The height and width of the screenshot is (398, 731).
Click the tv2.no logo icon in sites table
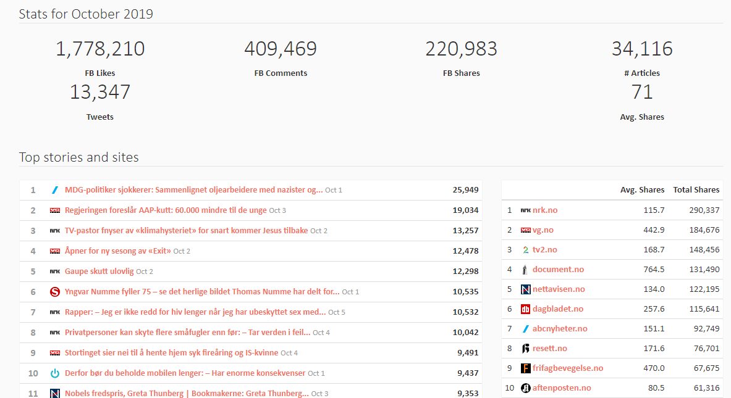tap(526, 250)
